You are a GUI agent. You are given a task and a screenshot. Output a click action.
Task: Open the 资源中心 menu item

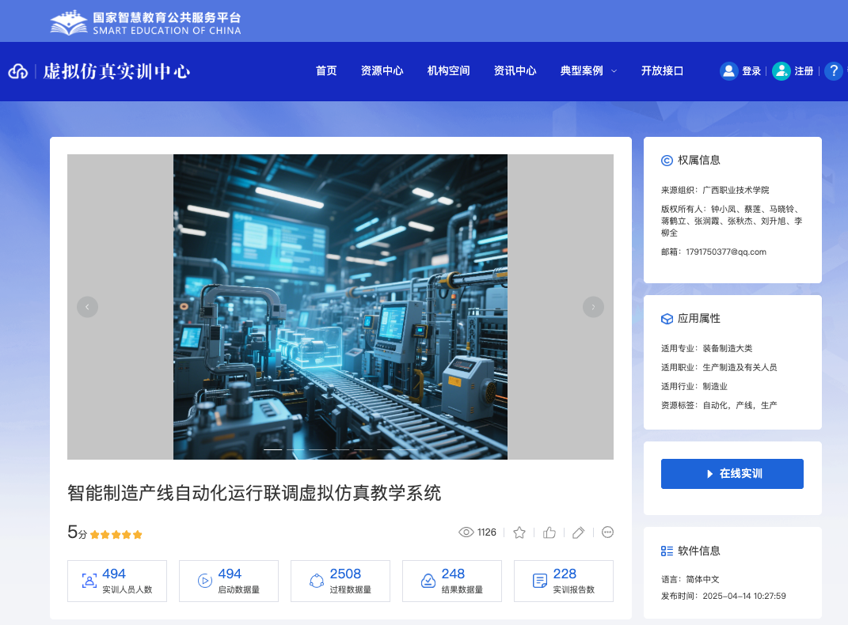click(382, 71)
